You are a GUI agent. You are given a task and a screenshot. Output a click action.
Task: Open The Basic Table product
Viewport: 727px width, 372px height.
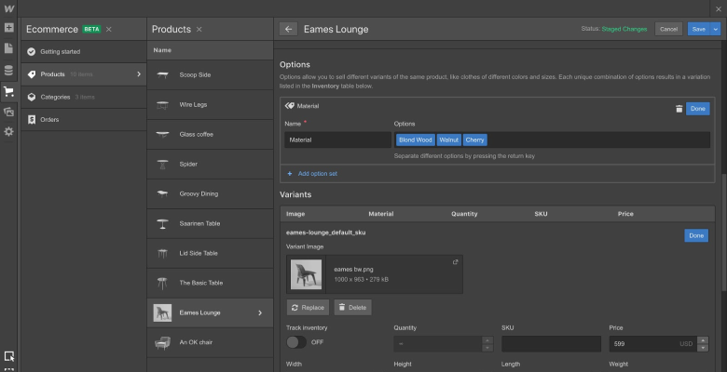(x=210, y=283)
